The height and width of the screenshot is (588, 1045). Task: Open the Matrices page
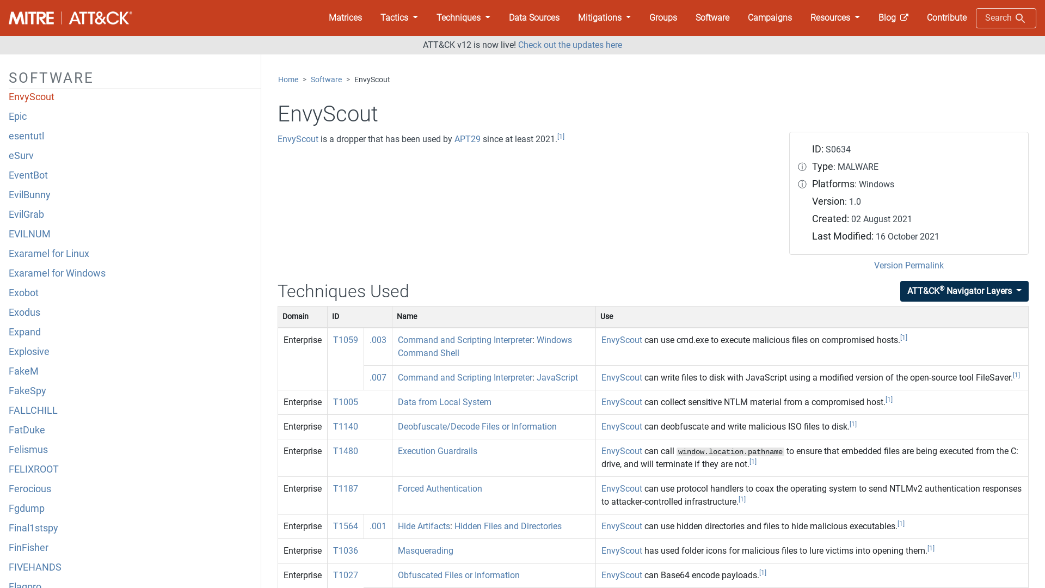click(x=345, y=18)
